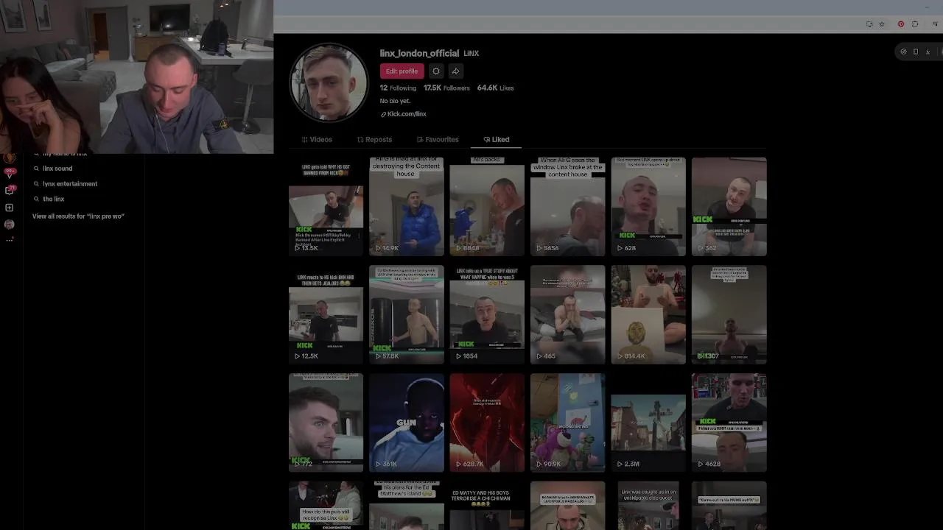Click the get app phone icon
The height and width of the screenshot is (530, 943).
click(x=916, y=52)
